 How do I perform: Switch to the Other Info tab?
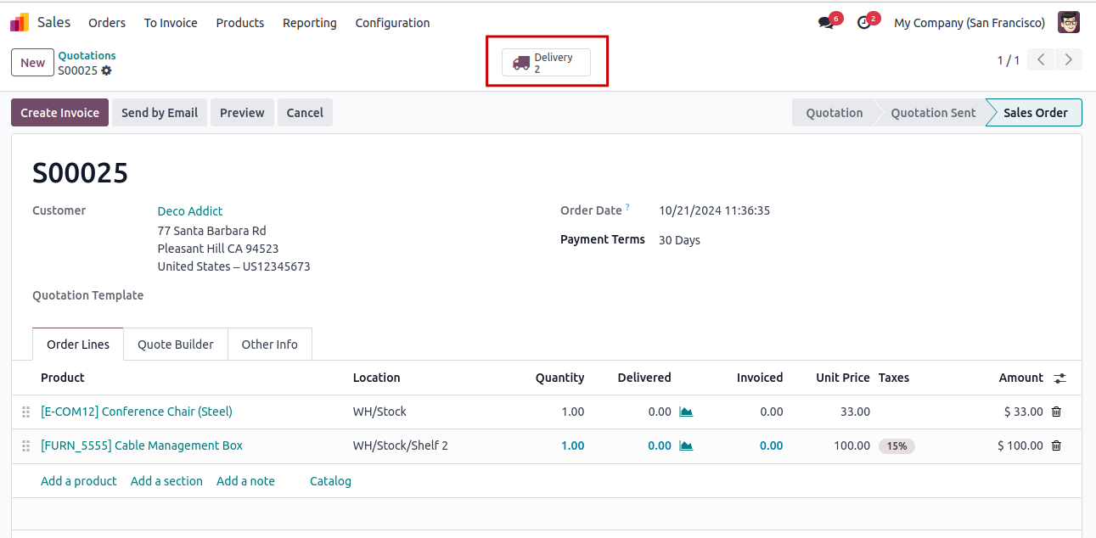point(269,345)
